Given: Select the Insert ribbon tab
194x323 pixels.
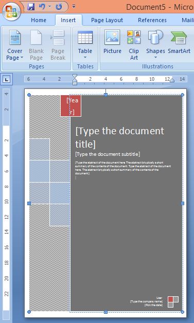Looking at the screenshot, I should [68, 20].
